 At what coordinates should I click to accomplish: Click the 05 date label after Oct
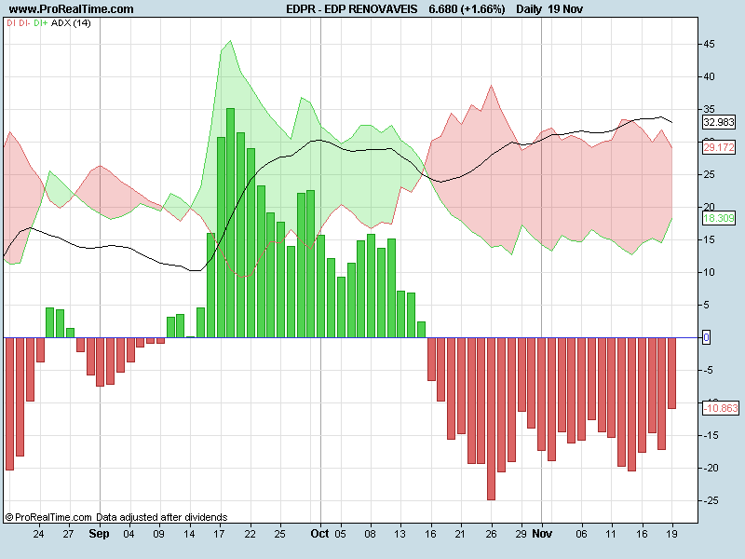[340, 534]
